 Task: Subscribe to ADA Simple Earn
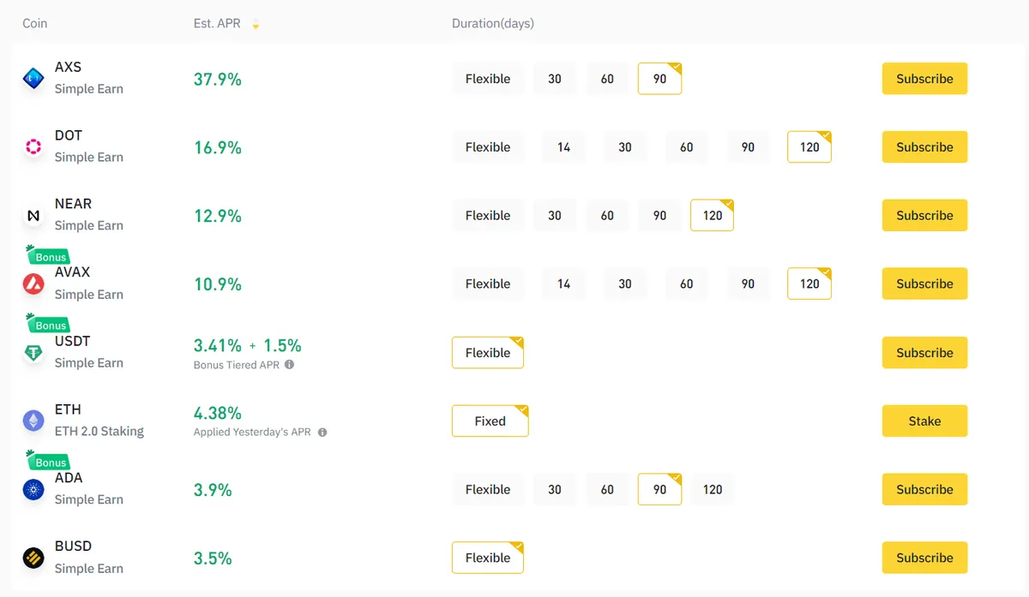pos(924,489)
